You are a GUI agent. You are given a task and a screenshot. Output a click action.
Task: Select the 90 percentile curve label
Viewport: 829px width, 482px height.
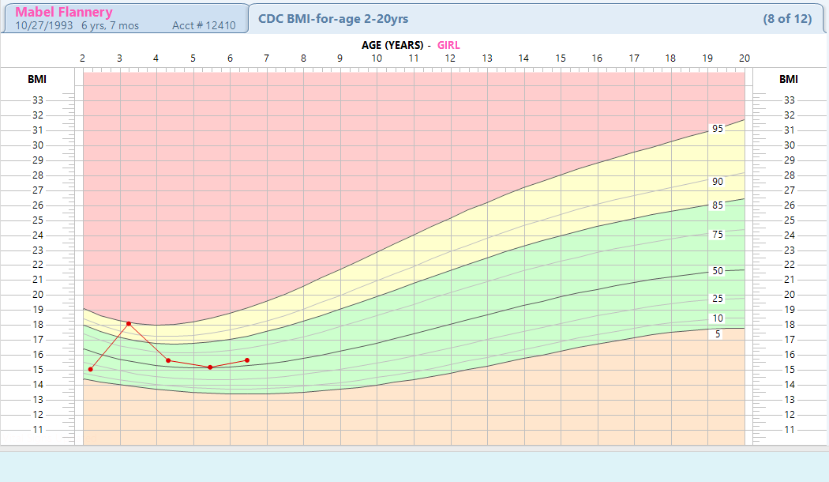point(717,182)
